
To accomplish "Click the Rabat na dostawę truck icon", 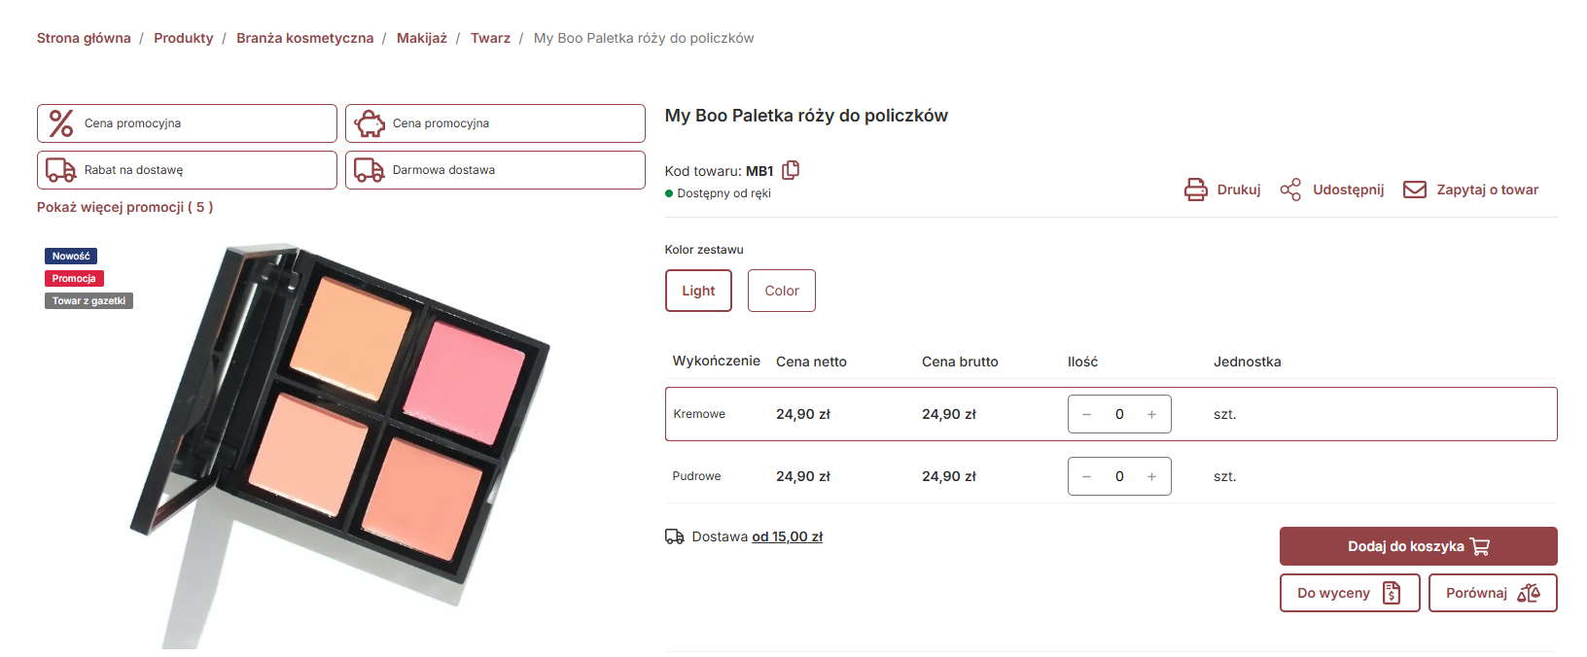I will click(x=61, y=170).
